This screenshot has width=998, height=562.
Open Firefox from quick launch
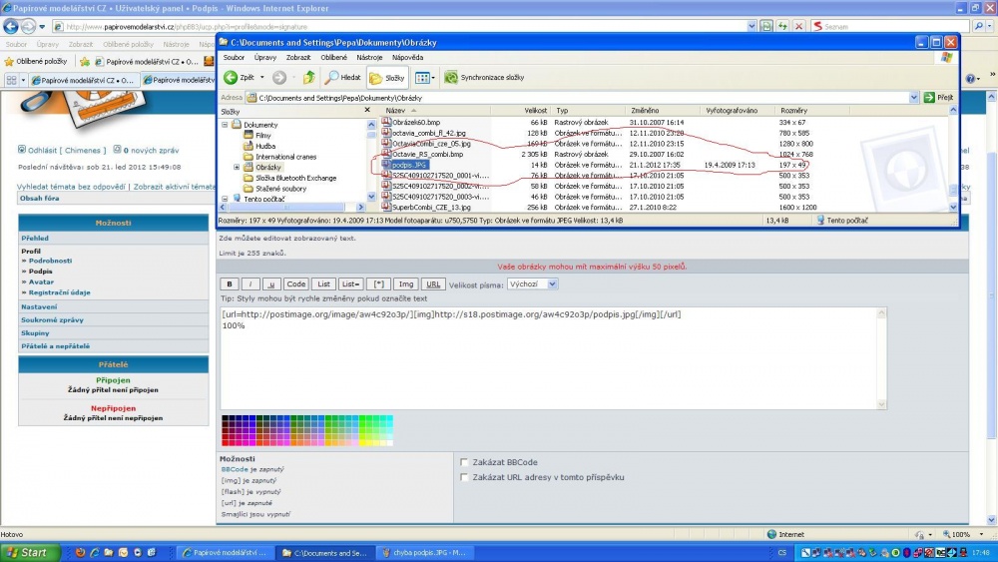[80, 552]
